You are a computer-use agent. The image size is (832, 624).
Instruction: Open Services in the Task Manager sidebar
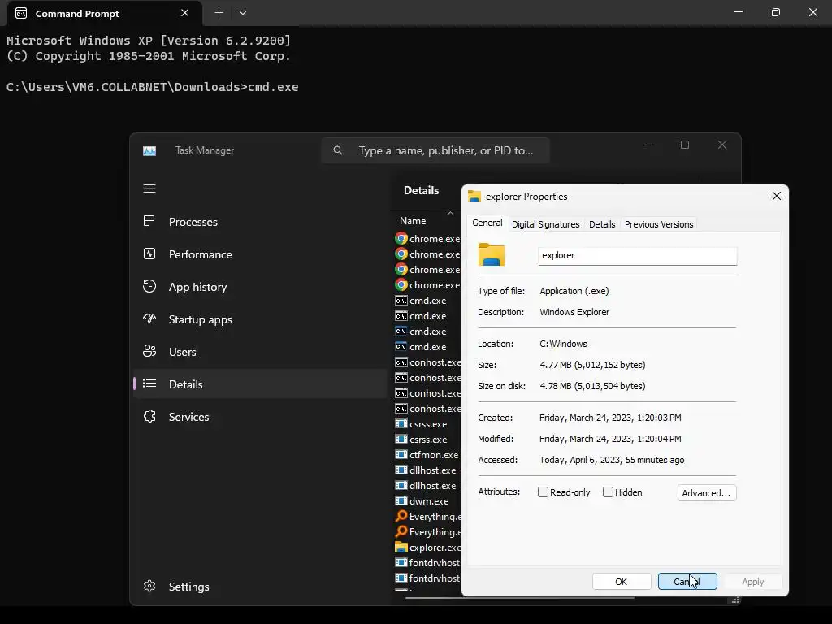coord(260,417)
